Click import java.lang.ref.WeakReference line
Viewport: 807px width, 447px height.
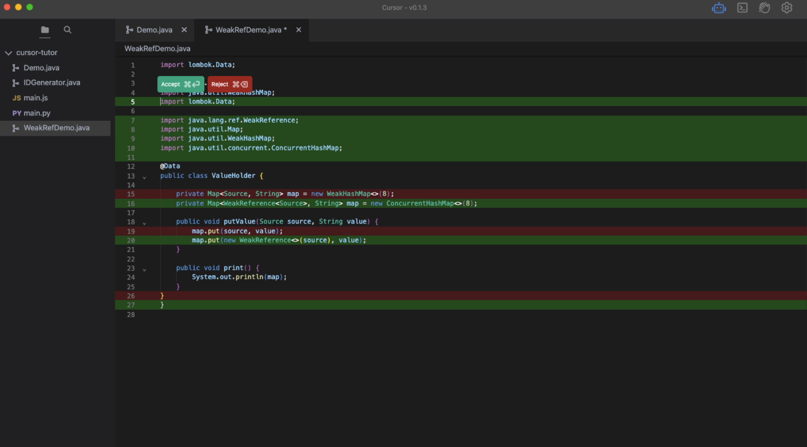click(x=229, y=120)
